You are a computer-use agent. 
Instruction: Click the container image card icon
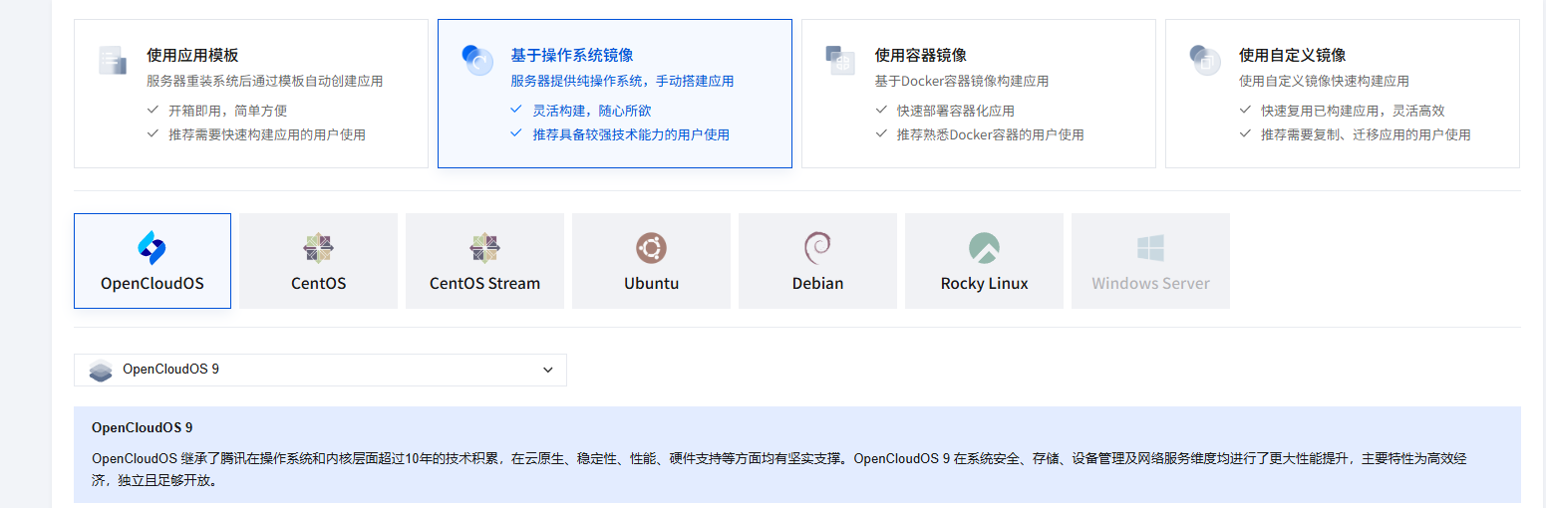point(840,60)
